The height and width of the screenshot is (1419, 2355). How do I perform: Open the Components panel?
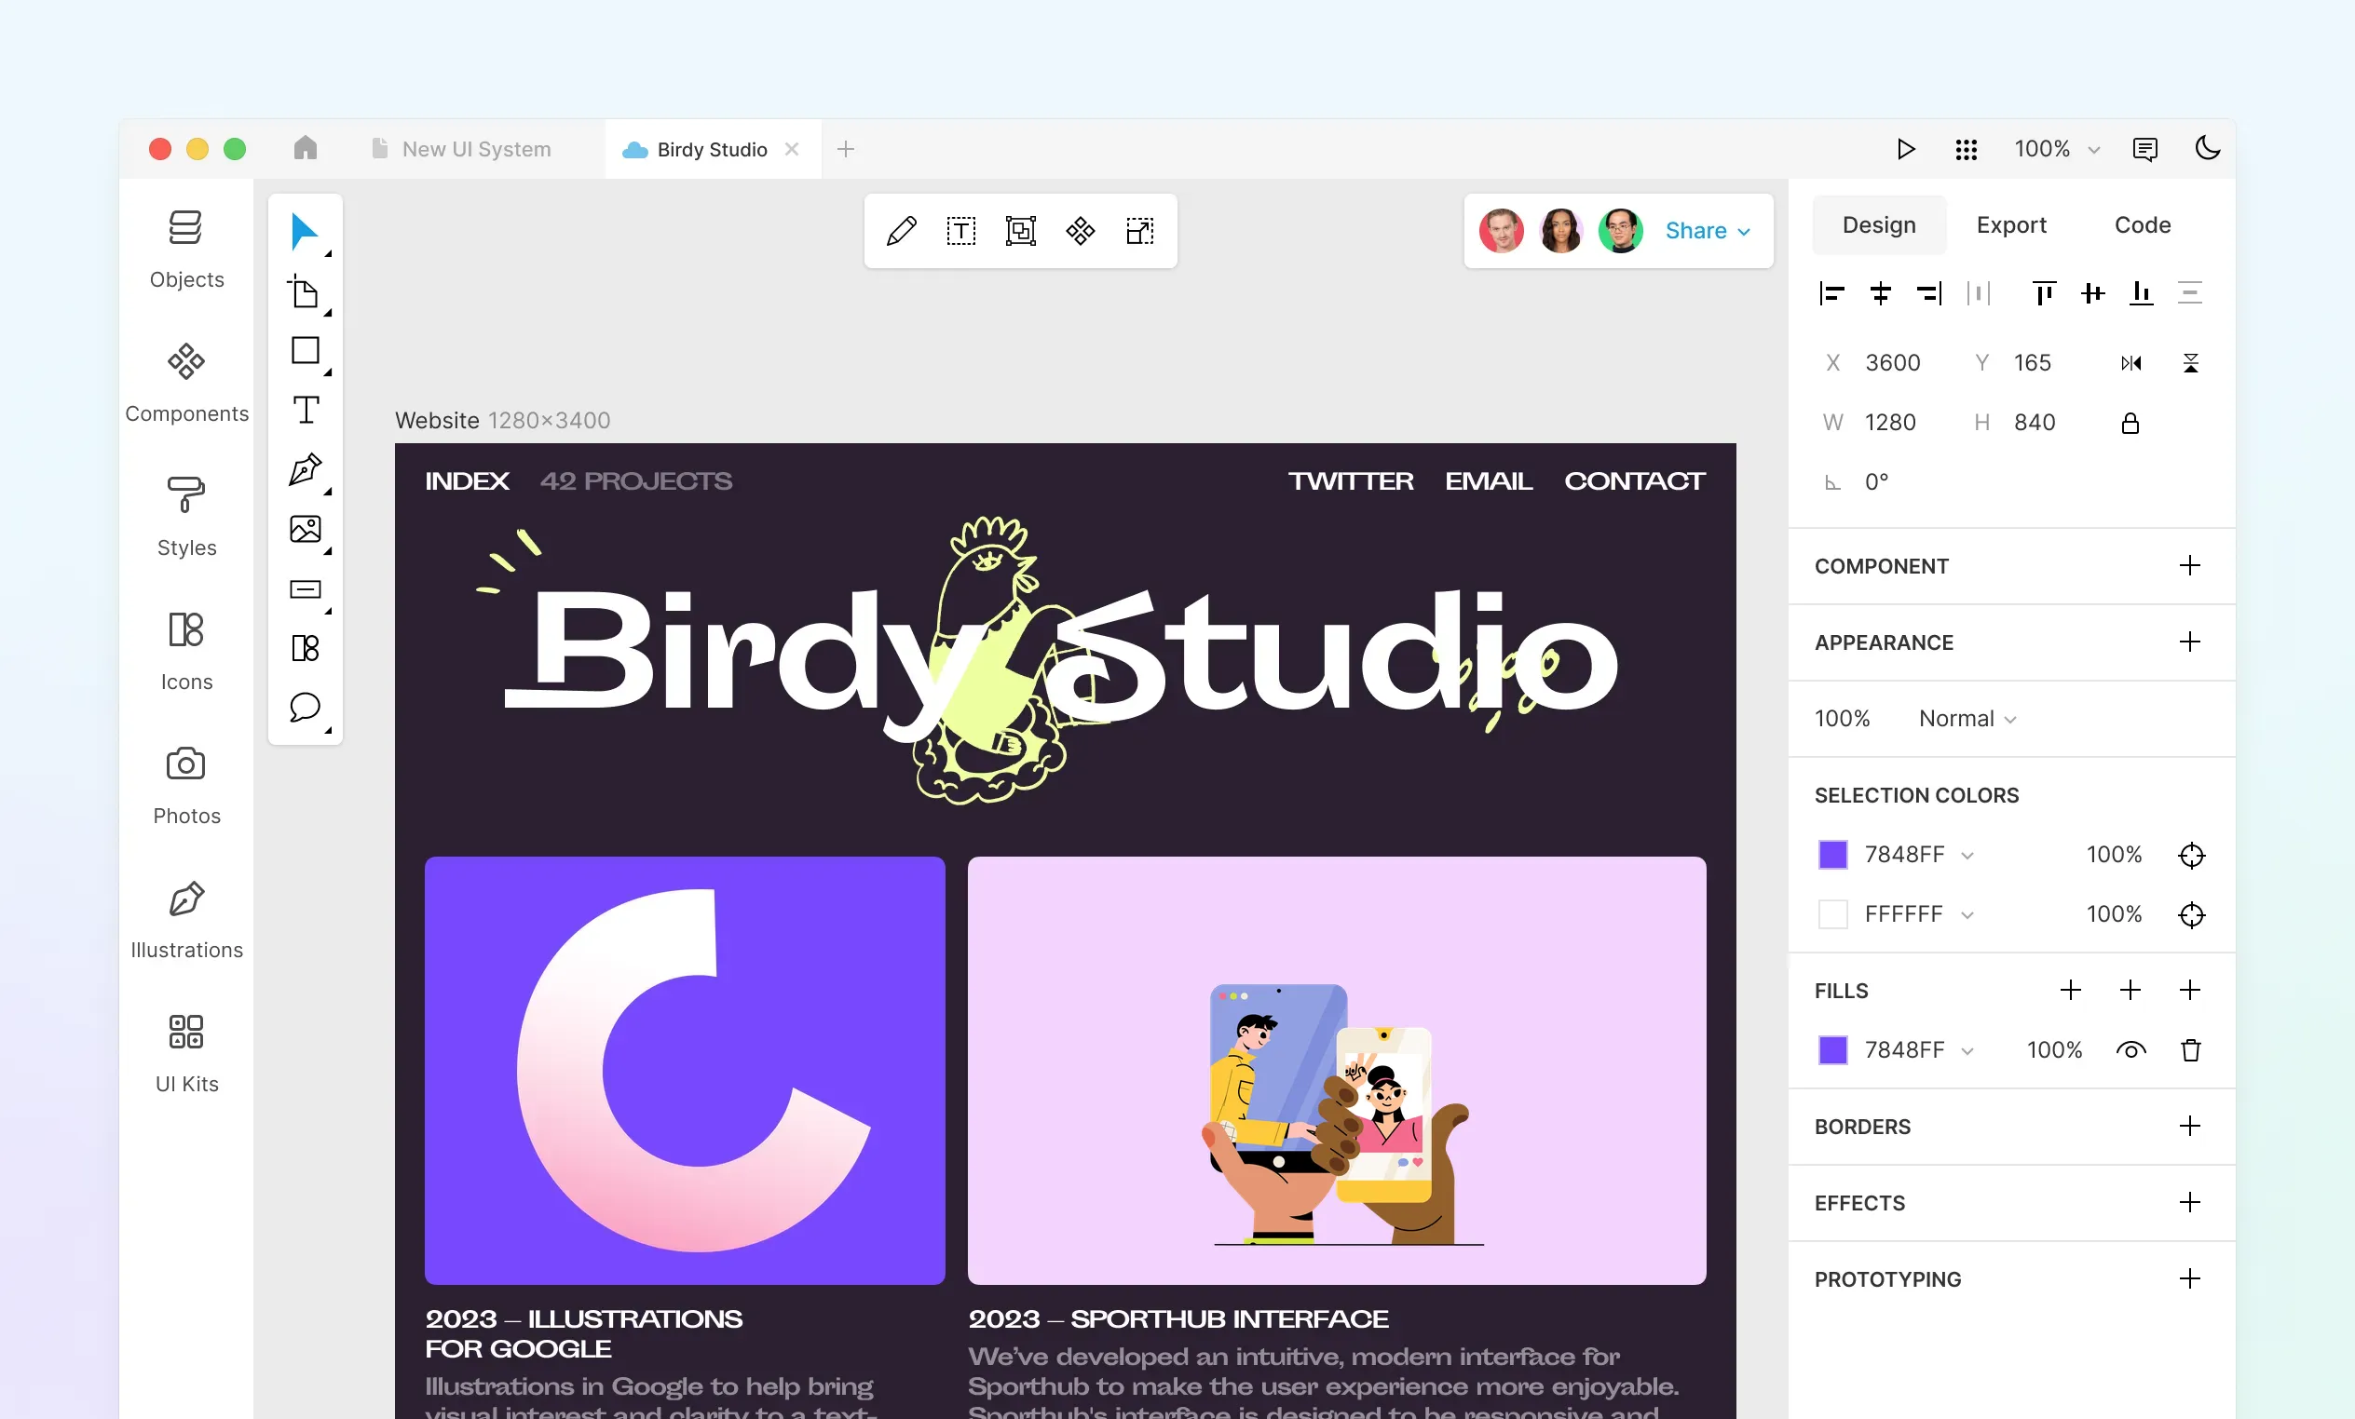186,384
